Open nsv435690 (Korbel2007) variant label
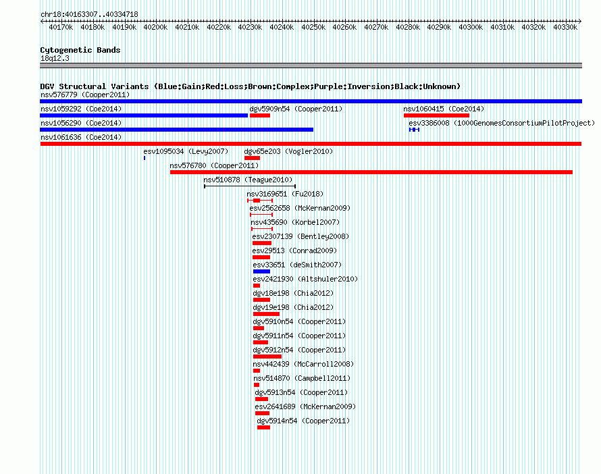 point(295,222)
